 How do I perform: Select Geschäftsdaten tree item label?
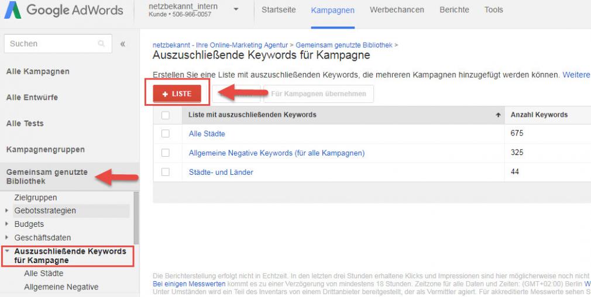(x=43, y=238)
